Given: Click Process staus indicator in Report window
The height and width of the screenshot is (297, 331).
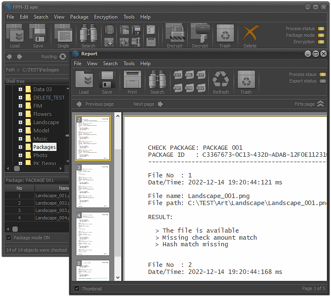Looking at the screenshot, I should pos(323,74).
